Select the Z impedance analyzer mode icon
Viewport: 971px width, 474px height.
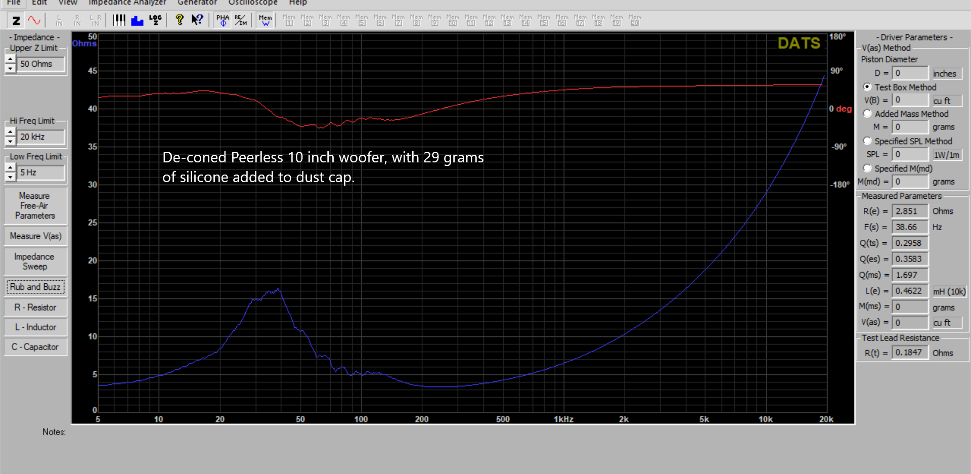[16, 21]
